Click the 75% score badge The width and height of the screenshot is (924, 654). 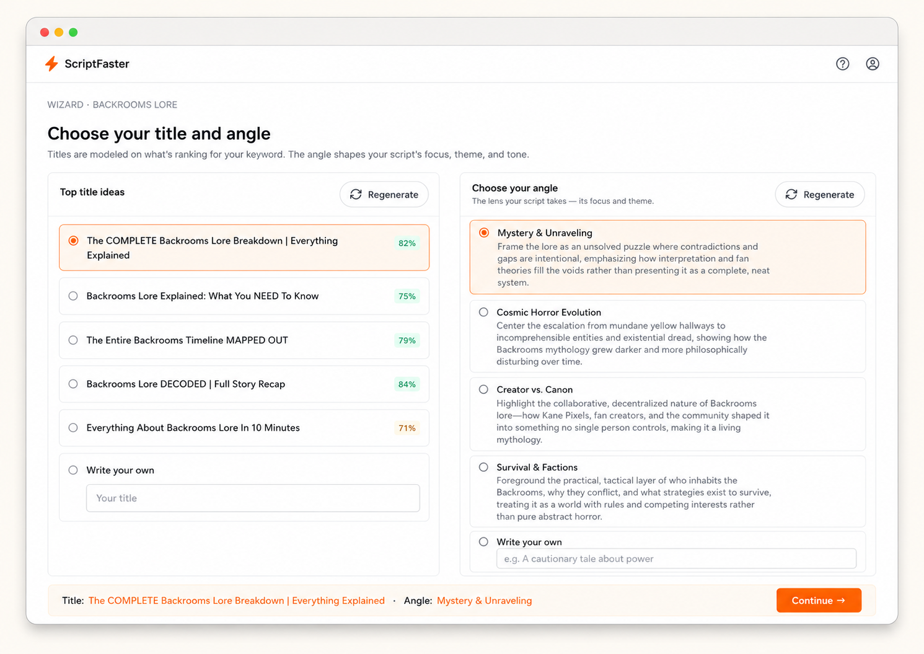(407, 296)
